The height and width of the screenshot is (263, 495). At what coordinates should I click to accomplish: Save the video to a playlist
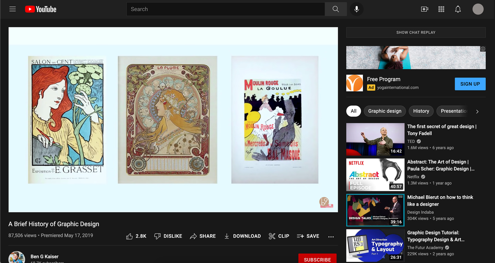tap(308, 236)
